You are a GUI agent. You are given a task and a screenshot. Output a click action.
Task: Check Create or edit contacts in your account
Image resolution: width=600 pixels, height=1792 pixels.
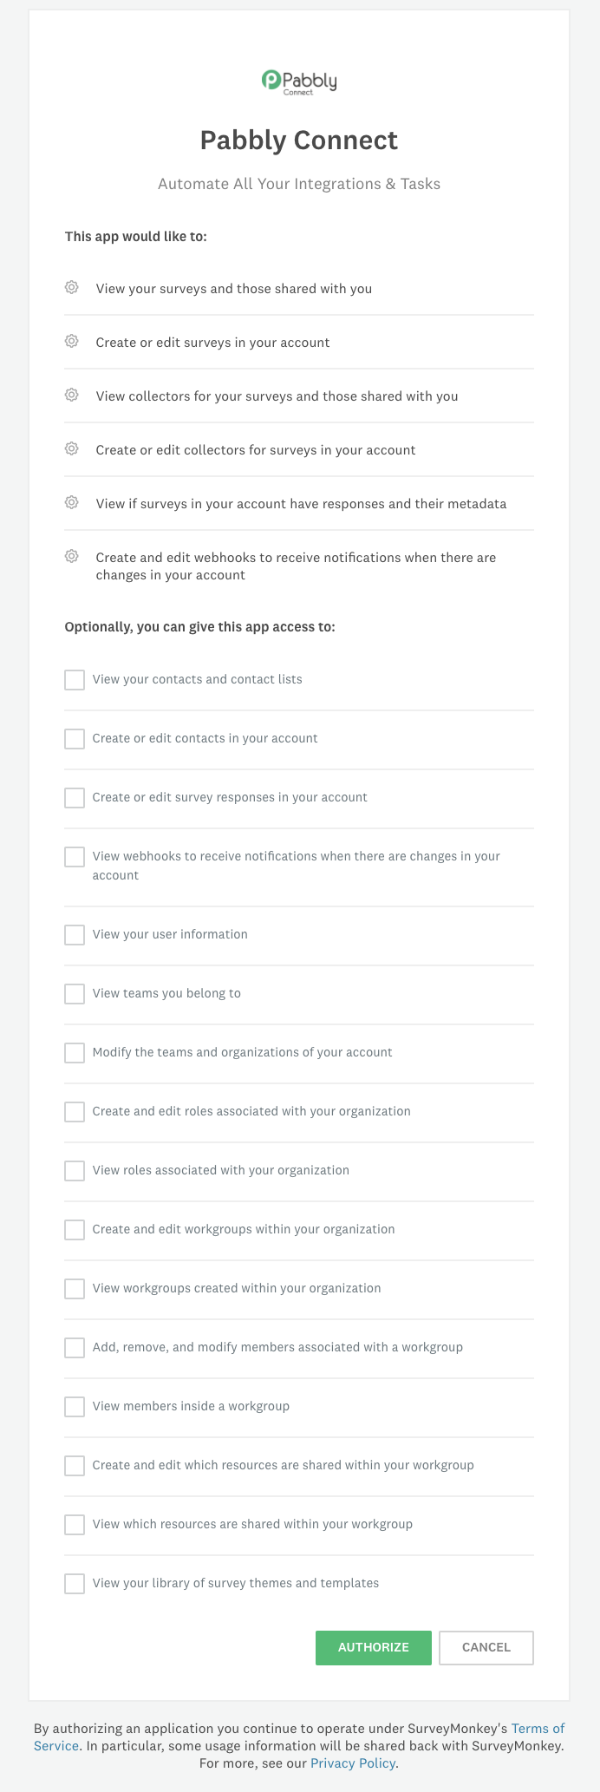click(75, 738)
